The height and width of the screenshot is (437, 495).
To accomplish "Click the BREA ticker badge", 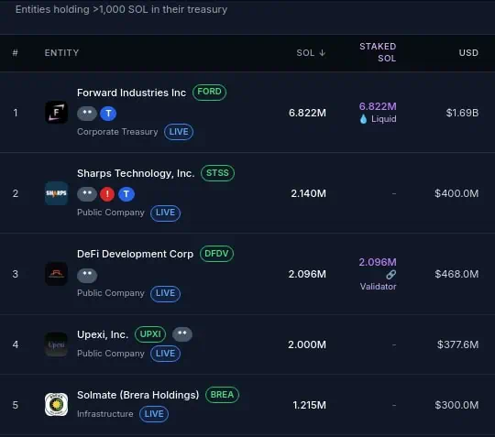I will [x=222, y=395].
